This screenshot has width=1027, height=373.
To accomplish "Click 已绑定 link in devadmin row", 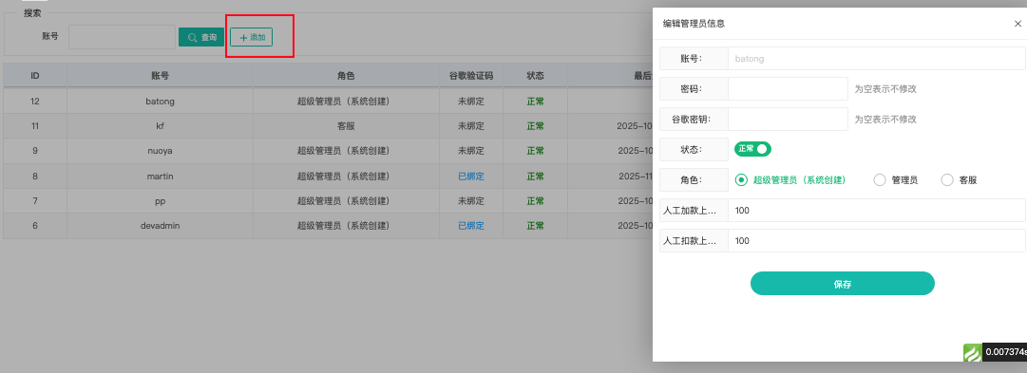I will 471,226.
